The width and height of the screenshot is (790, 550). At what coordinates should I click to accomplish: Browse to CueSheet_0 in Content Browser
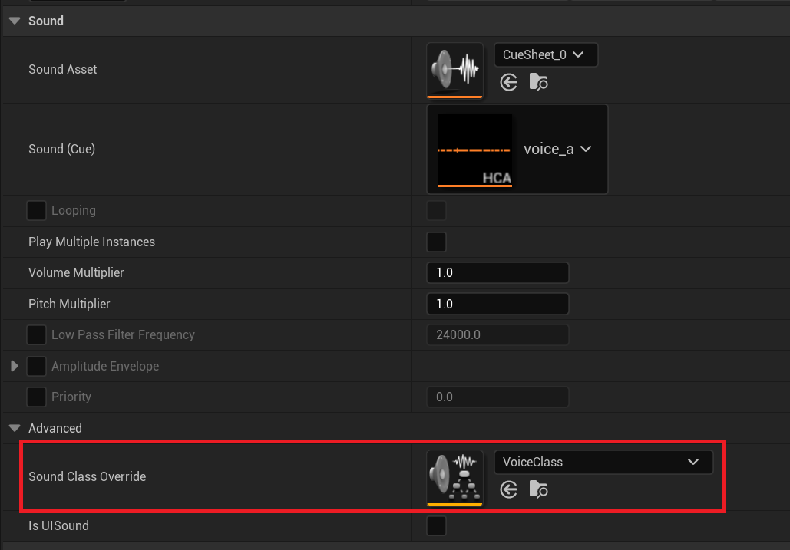tap(539, 83)
